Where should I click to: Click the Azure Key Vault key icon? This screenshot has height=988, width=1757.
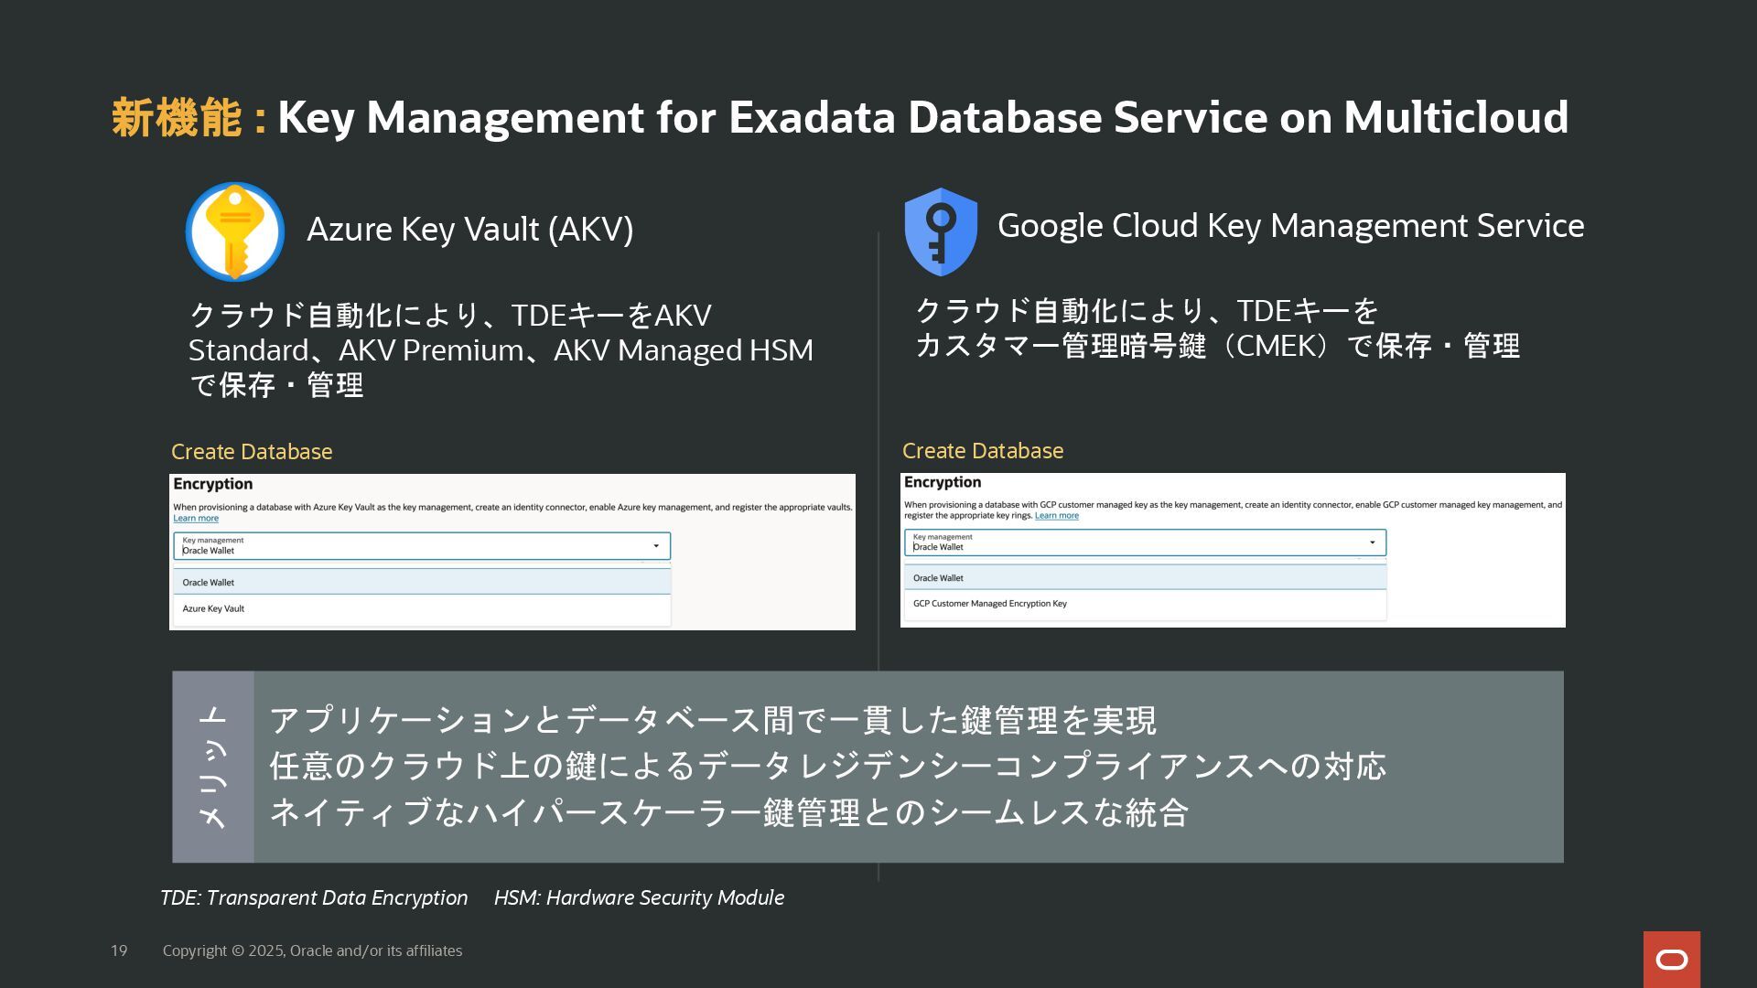coord(235,231)
